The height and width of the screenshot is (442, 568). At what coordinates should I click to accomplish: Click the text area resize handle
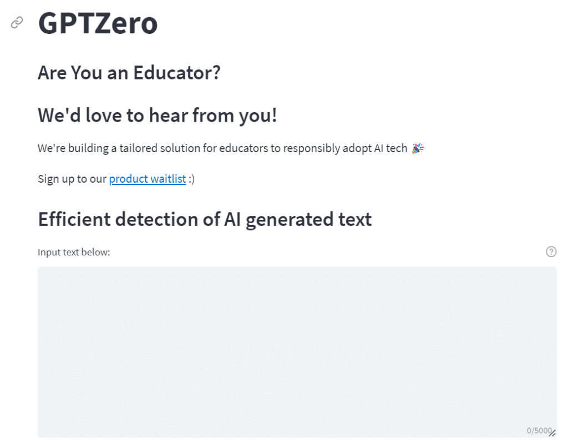point(552,433)
